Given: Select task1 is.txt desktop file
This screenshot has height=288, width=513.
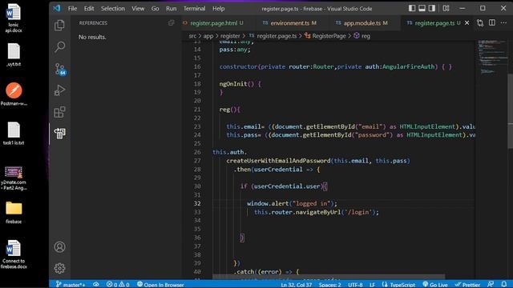Looking at the screenshot, I should (x=14, y=134).
